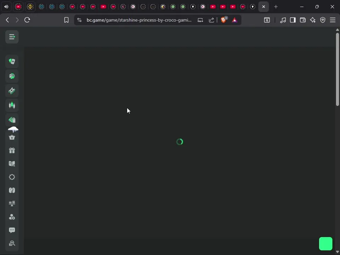Expand the BC.Game sidebar menu
The width and height of the screenshot is (340, 255).
(12, 37)
